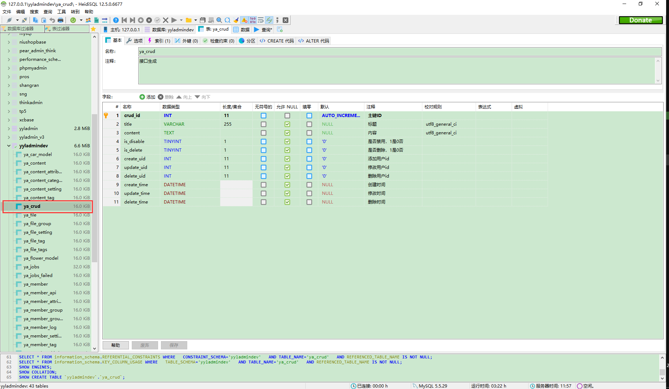Expand the yyladmin database node
The image size is (669, 389).
[x=9, y=129]
